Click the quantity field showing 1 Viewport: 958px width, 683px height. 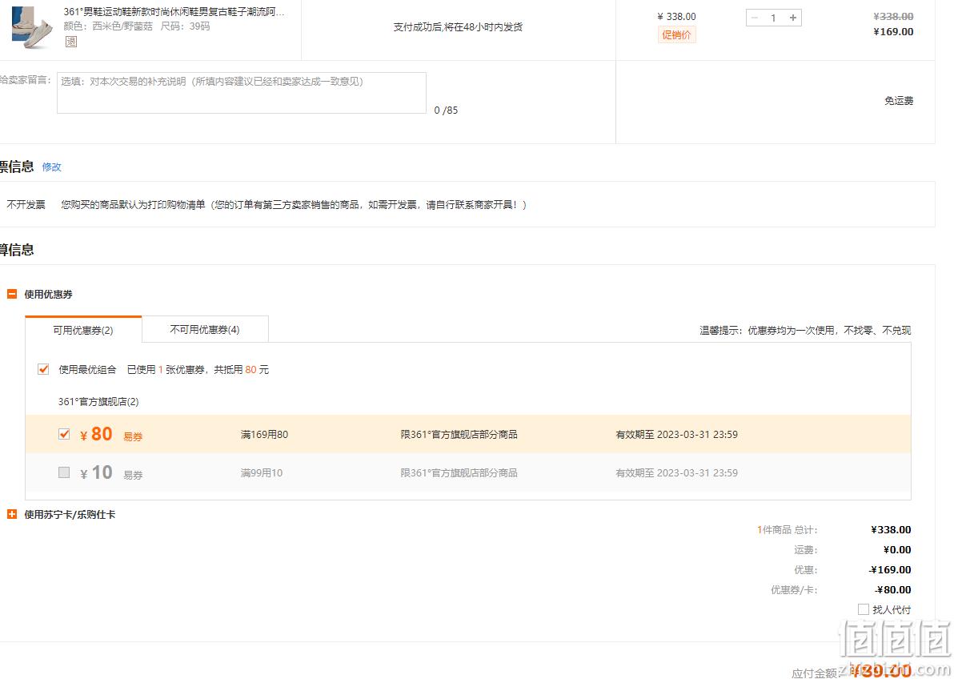(773, 18)
